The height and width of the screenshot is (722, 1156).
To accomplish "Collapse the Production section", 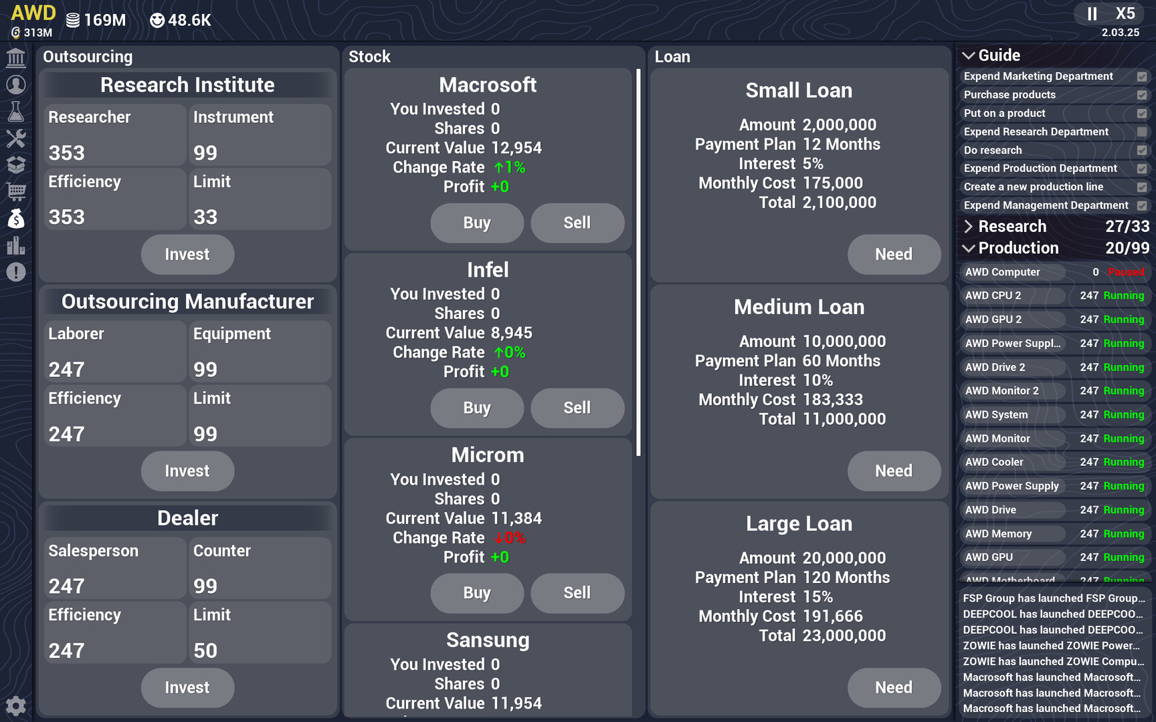I will (x=969, y=248).
